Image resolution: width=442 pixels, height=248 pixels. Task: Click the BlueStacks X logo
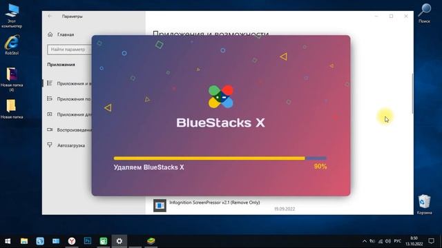(x=221, y=96)
